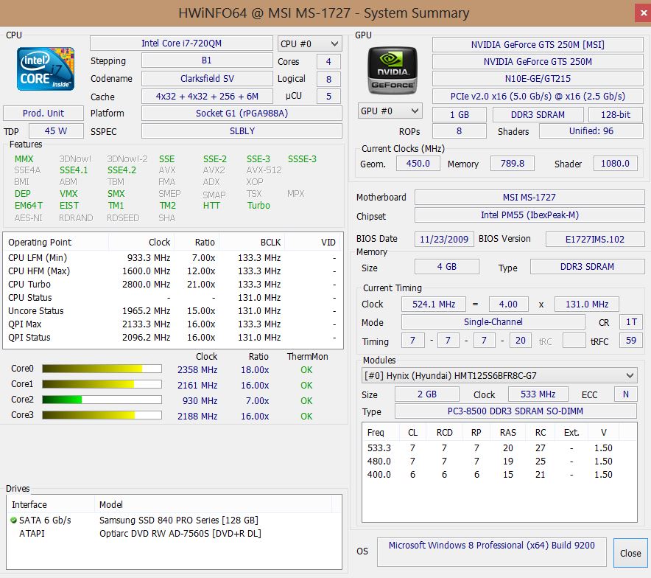Click the memory clock 524.1 MHz field
Image resolution: width=651 pixels, height=578 pixels.
(x=434, y=304)
